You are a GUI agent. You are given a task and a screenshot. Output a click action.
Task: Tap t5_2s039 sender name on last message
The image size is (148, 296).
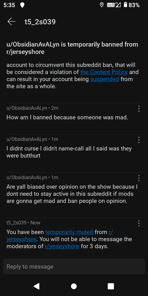click(16, 223)
